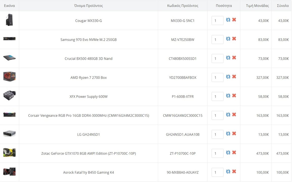This screenshot has width=292, height=182.
Task: Open Samsung 970 Evo NVMe M.2 250GB link
Action: point(88,40)
